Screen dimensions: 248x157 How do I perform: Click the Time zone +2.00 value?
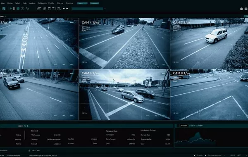tap(133, 135)
